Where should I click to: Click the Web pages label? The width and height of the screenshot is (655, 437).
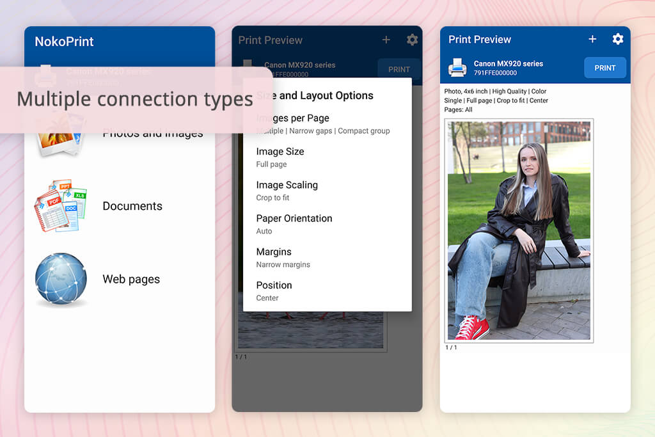tap(131, 279)
